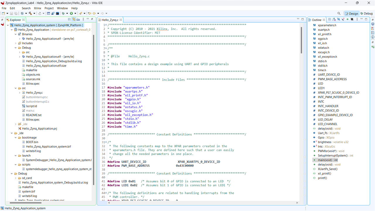Toggle Hide Fields in Outline toolbar

(x=339, y=19)
